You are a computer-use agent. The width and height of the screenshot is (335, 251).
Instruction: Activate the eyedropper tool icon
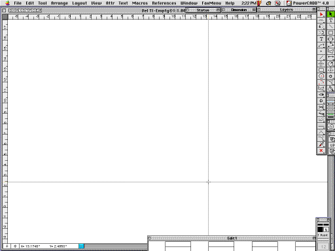pos(321,144)
